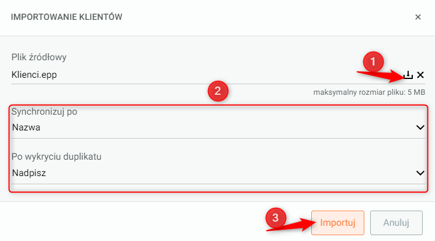Close the Importowanie klientów dialog
Image resolution: width=435 pixels, height=241 pixels.
tap(418, 18)
